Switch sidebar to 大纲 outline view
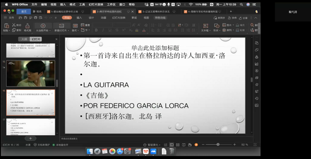Image resolution: width=311 pixels, height=159 pixels. click(x=24, y=39)
